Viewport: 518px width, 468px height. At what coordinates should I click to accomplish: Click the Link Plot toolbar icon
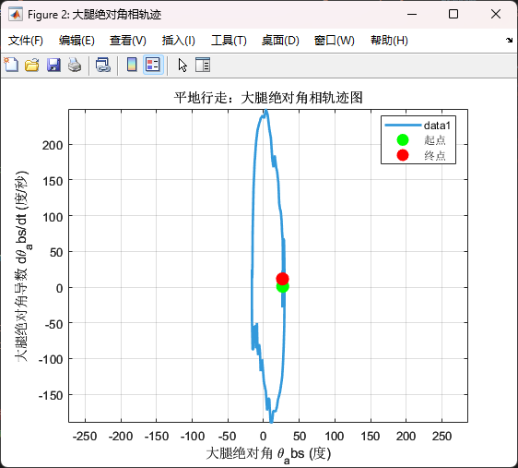[103, 65]
